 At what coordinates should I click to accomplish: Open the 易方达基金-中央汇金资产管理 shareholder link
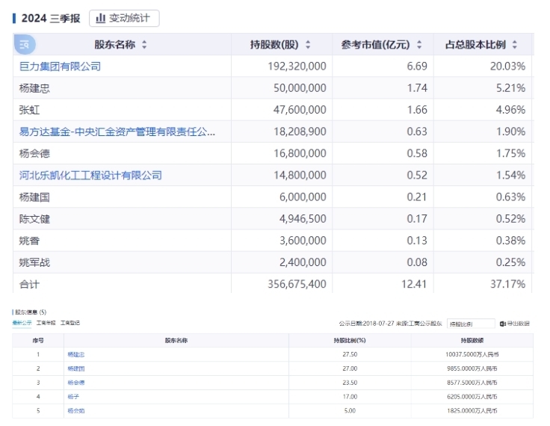[117, 132]
